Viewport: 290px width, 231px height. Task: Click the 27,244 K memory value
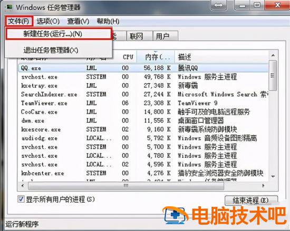click(x=157, y=94)
